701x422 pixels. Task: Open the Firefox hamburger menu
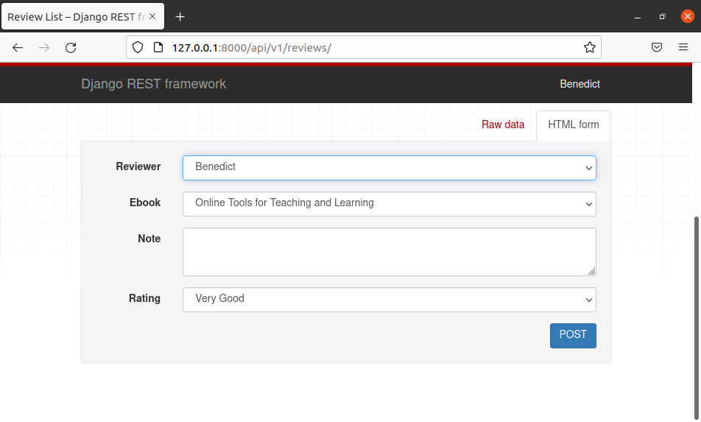[683, 47]
